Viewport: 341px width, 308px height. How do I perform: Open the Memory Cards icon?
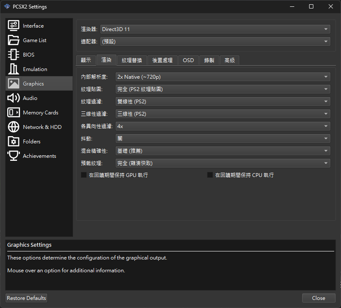click(x=14, y=113)
